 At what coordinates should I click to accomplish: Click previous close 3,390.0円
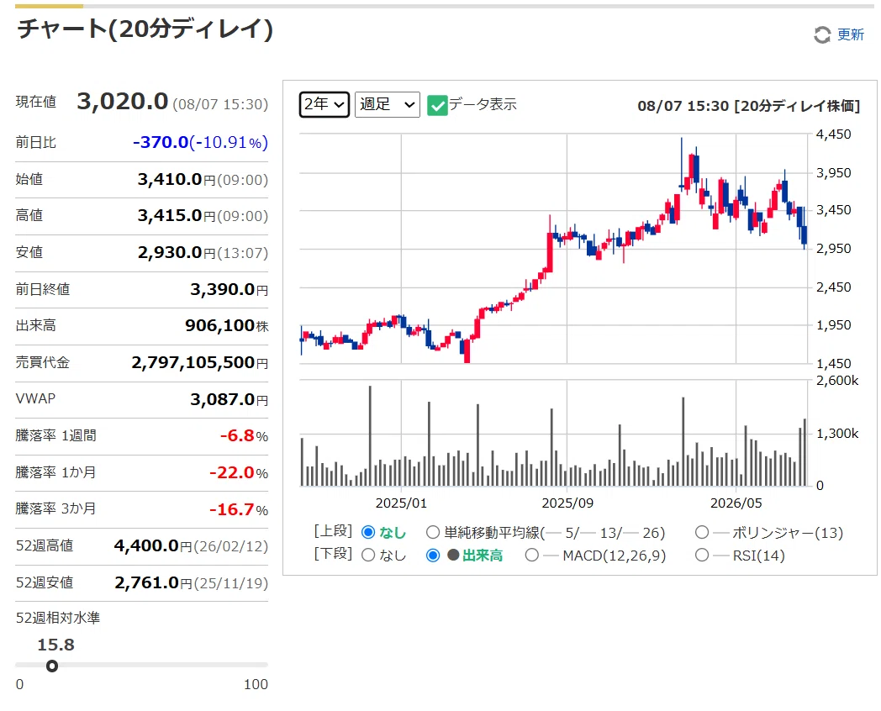coord(229,289)
